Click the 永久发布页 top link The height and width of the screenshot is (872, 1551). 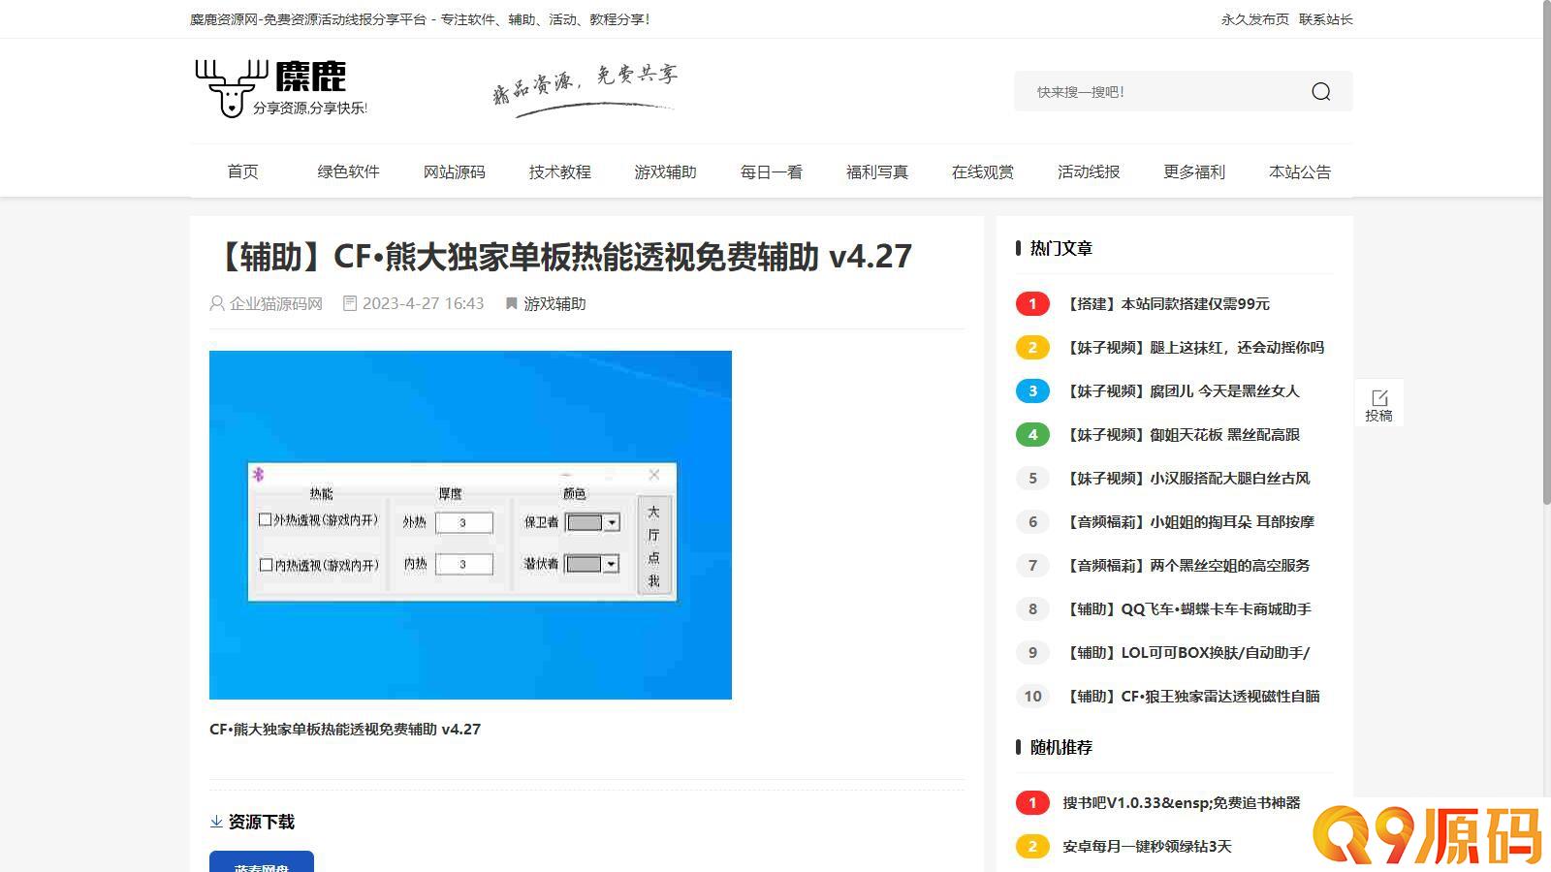[1254, 19]
